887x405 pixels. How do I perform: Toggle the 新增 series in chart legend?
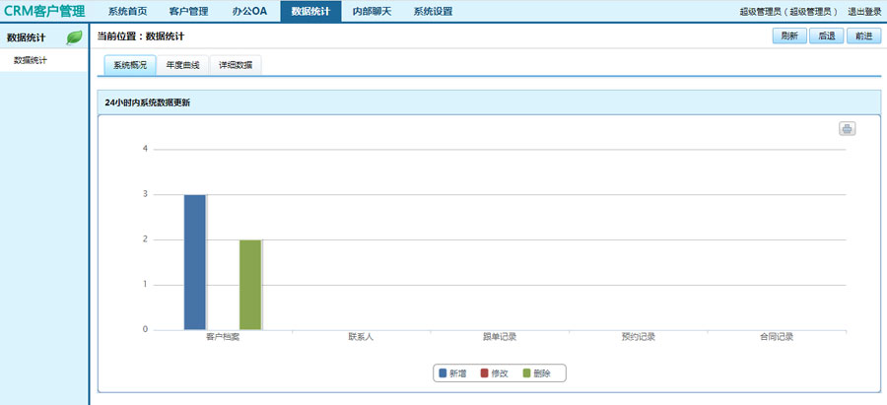coord(450,373)
